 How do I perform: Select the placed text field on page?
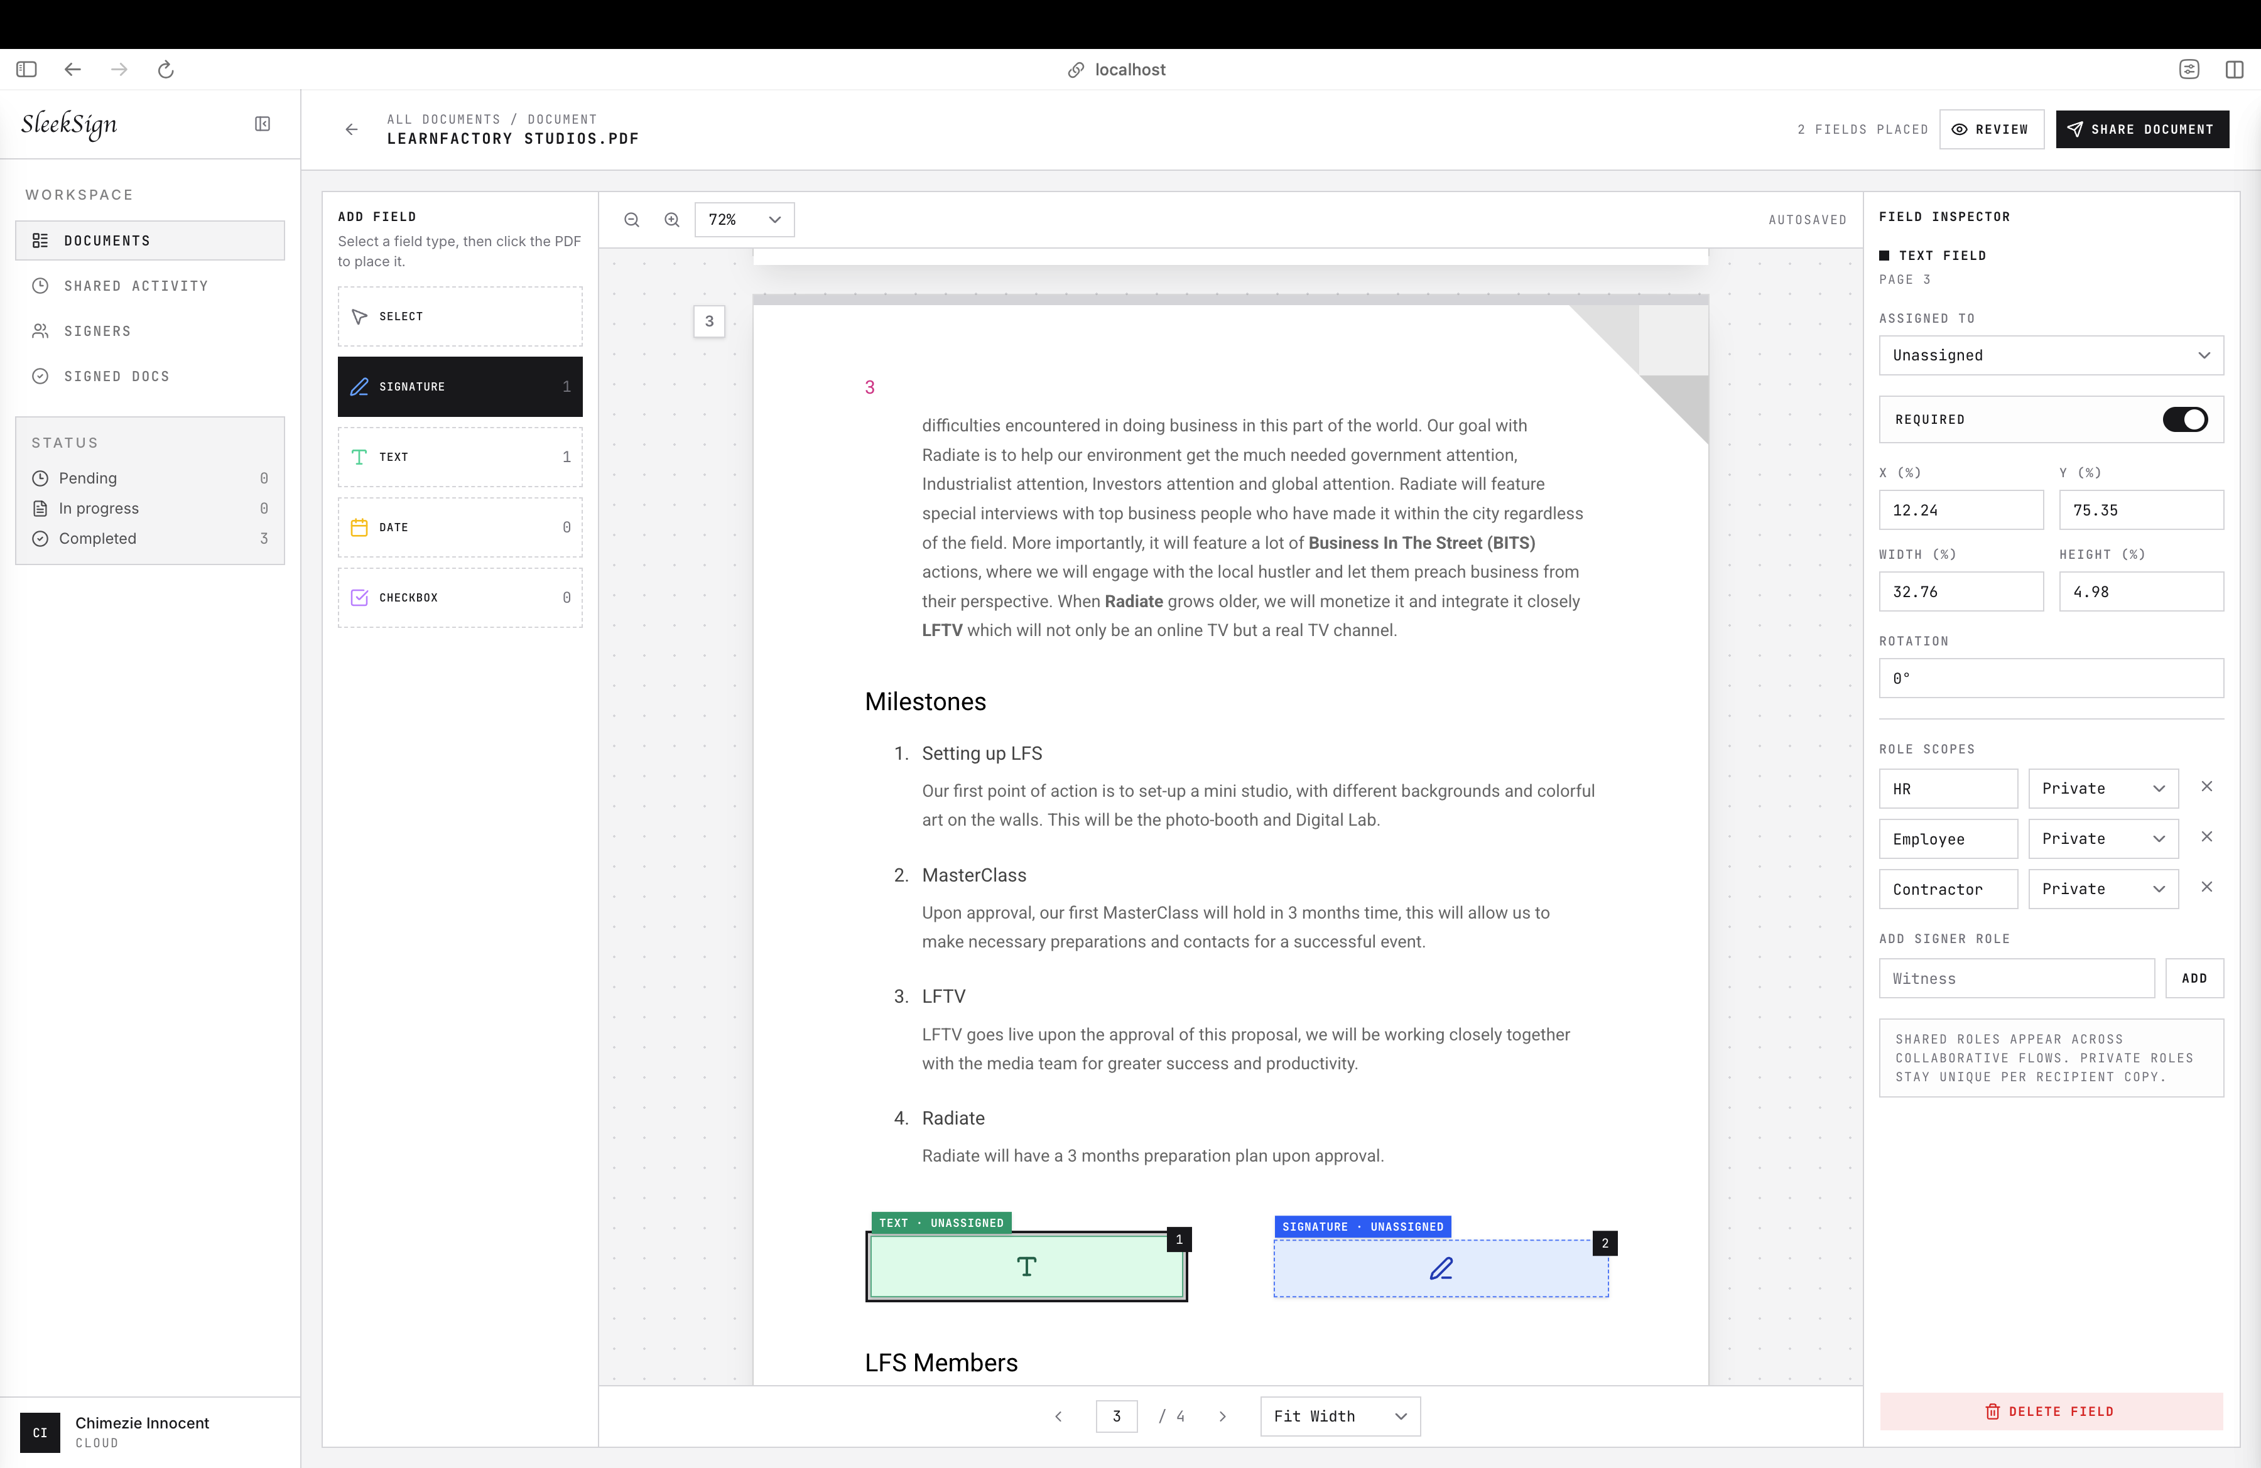[x=1026, y=1266]
